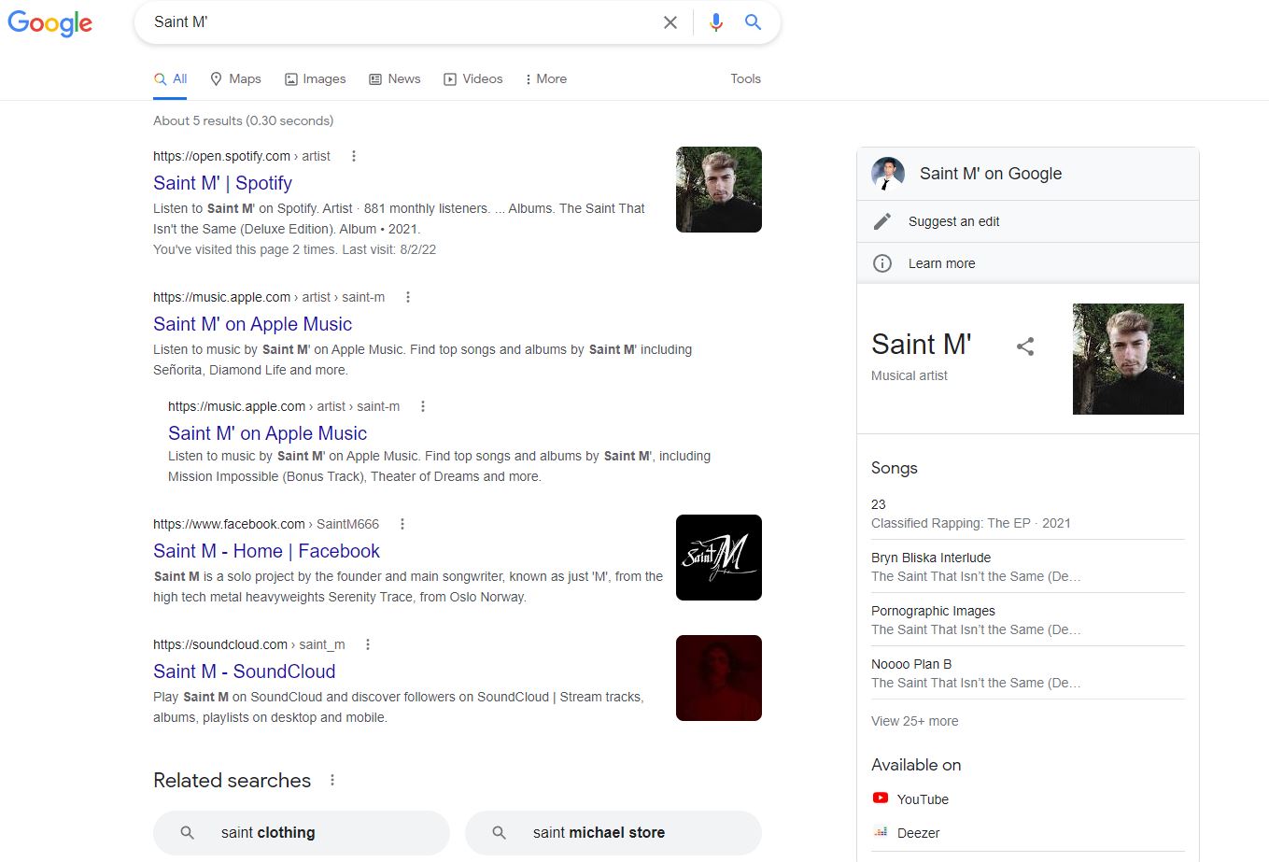Open three-dot menu for indented Apple Music result
1269x862 pixels.
pyautogui.click(x=423, y=406)
